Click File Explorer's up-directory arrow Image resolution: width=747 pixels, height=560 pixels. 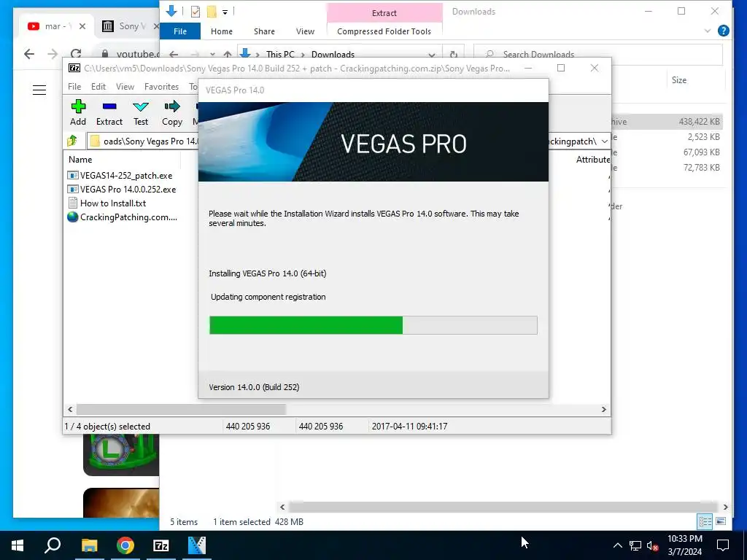(228, 54)
